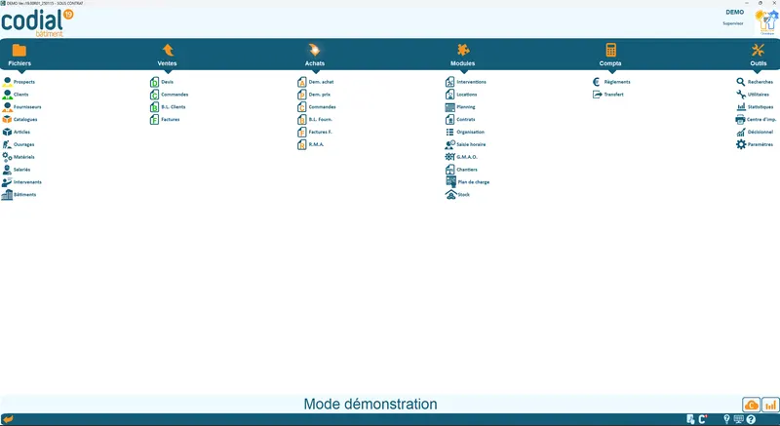Open Statistiques tool

pyautogui.click(x=755, y=107)
